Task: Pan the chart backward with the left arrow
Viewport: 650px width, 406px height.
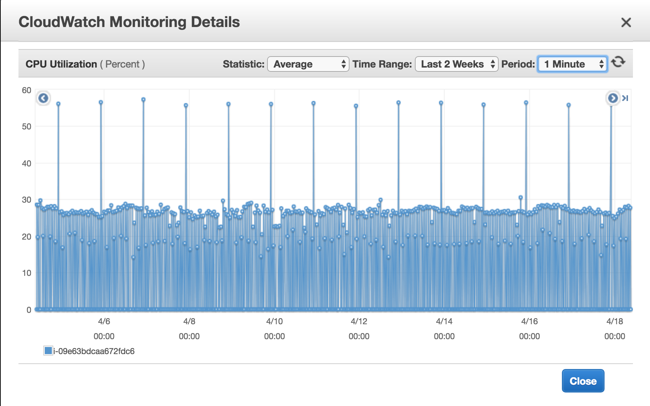Action: coord(43,98)
